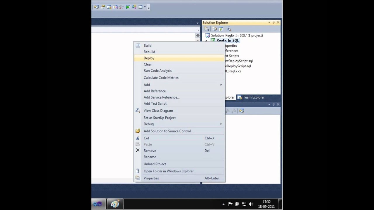The image size is (374, 210).
Task: Choose Clean from the context menu
Action: point(179,64)
